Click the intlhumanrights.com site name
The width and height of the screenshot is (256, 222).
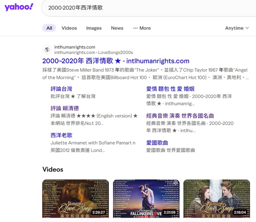coord(75,47)
